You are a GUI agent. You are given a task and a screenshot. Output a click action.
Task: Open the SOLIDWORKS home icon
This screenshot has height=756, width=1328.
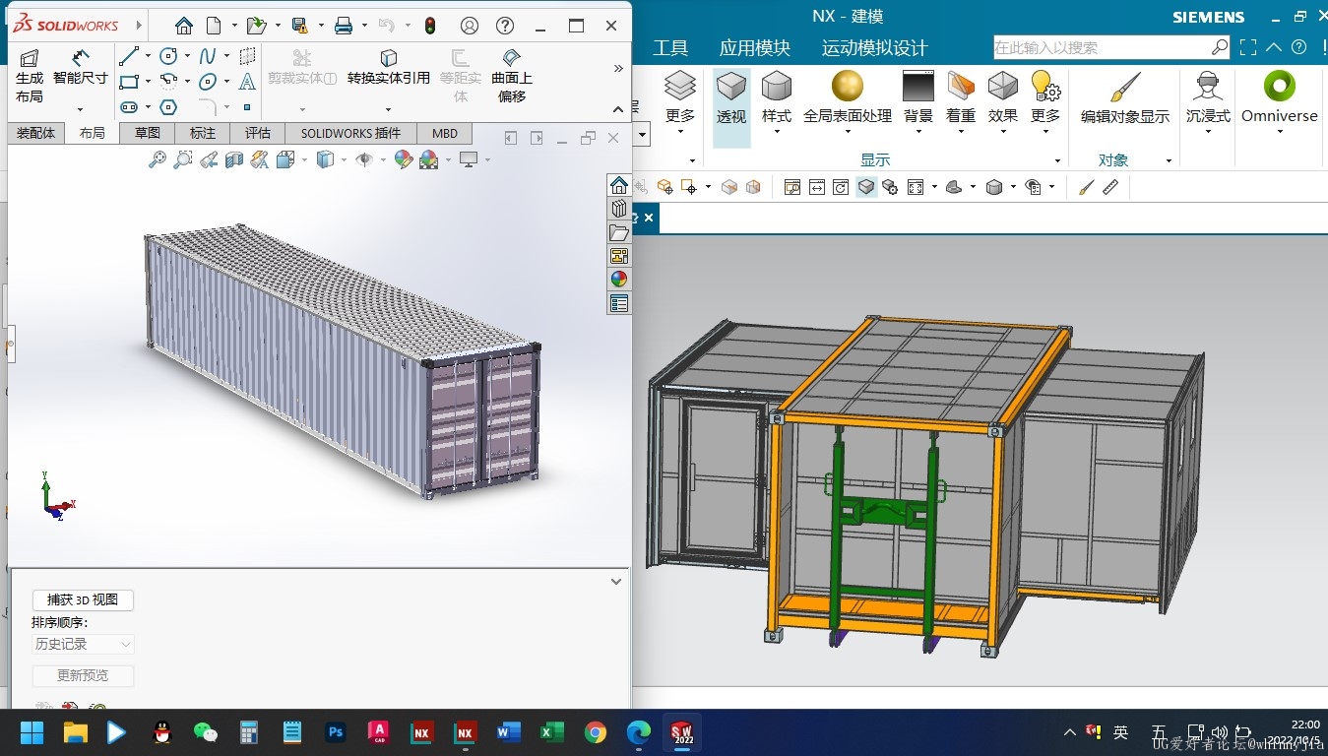click(x=184, y=26)
